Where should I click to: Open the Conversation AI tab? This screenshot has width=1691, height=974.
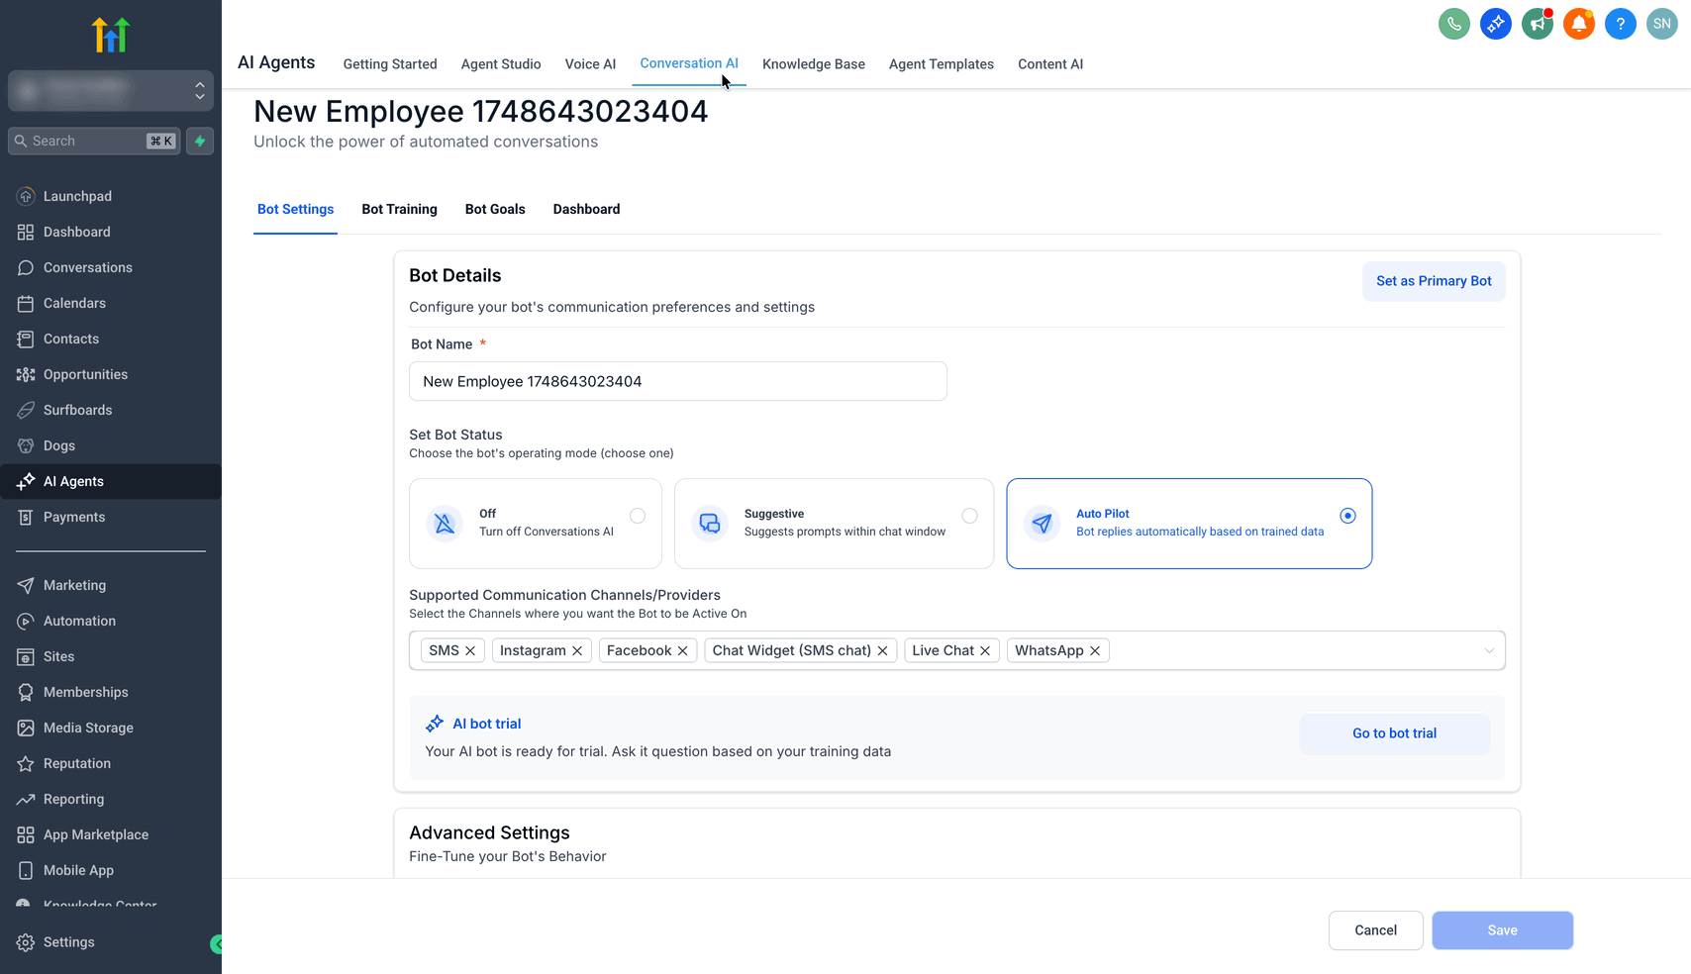point(689,63)
